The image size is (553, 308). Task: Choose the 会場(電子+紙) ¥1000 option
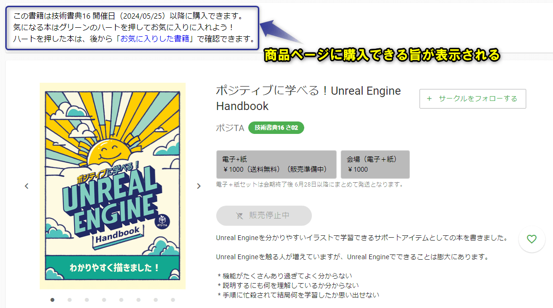point(375,165)
